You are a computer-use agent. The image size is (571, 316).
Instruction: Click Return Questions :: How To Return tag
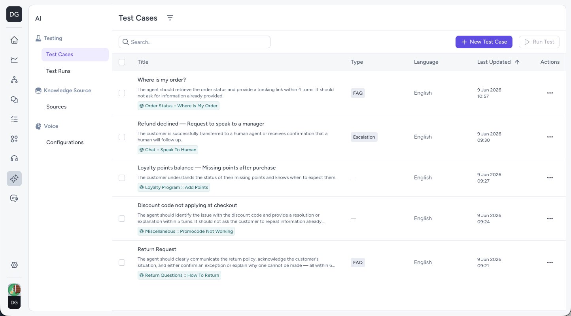coord(179,275)
